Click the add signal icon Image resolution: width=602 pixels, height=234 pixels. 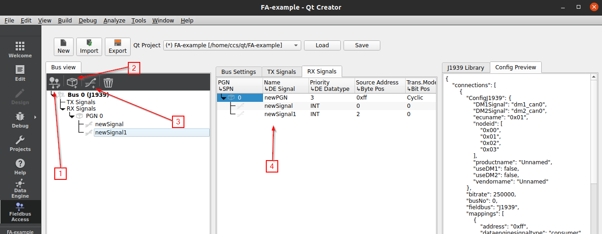coord(90,82)
